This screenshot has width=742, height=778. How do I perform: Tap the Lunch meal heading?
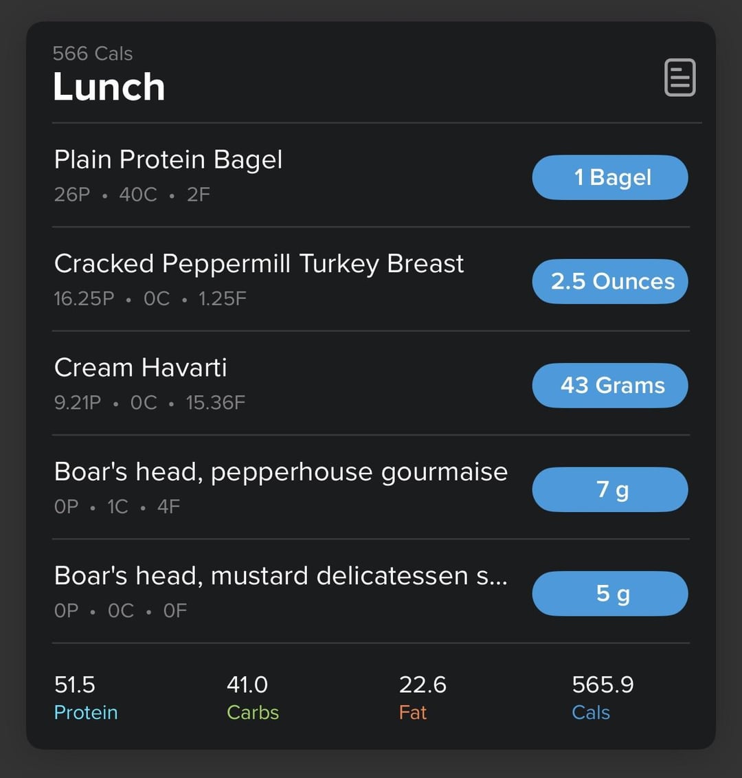[x=109, y=87]
